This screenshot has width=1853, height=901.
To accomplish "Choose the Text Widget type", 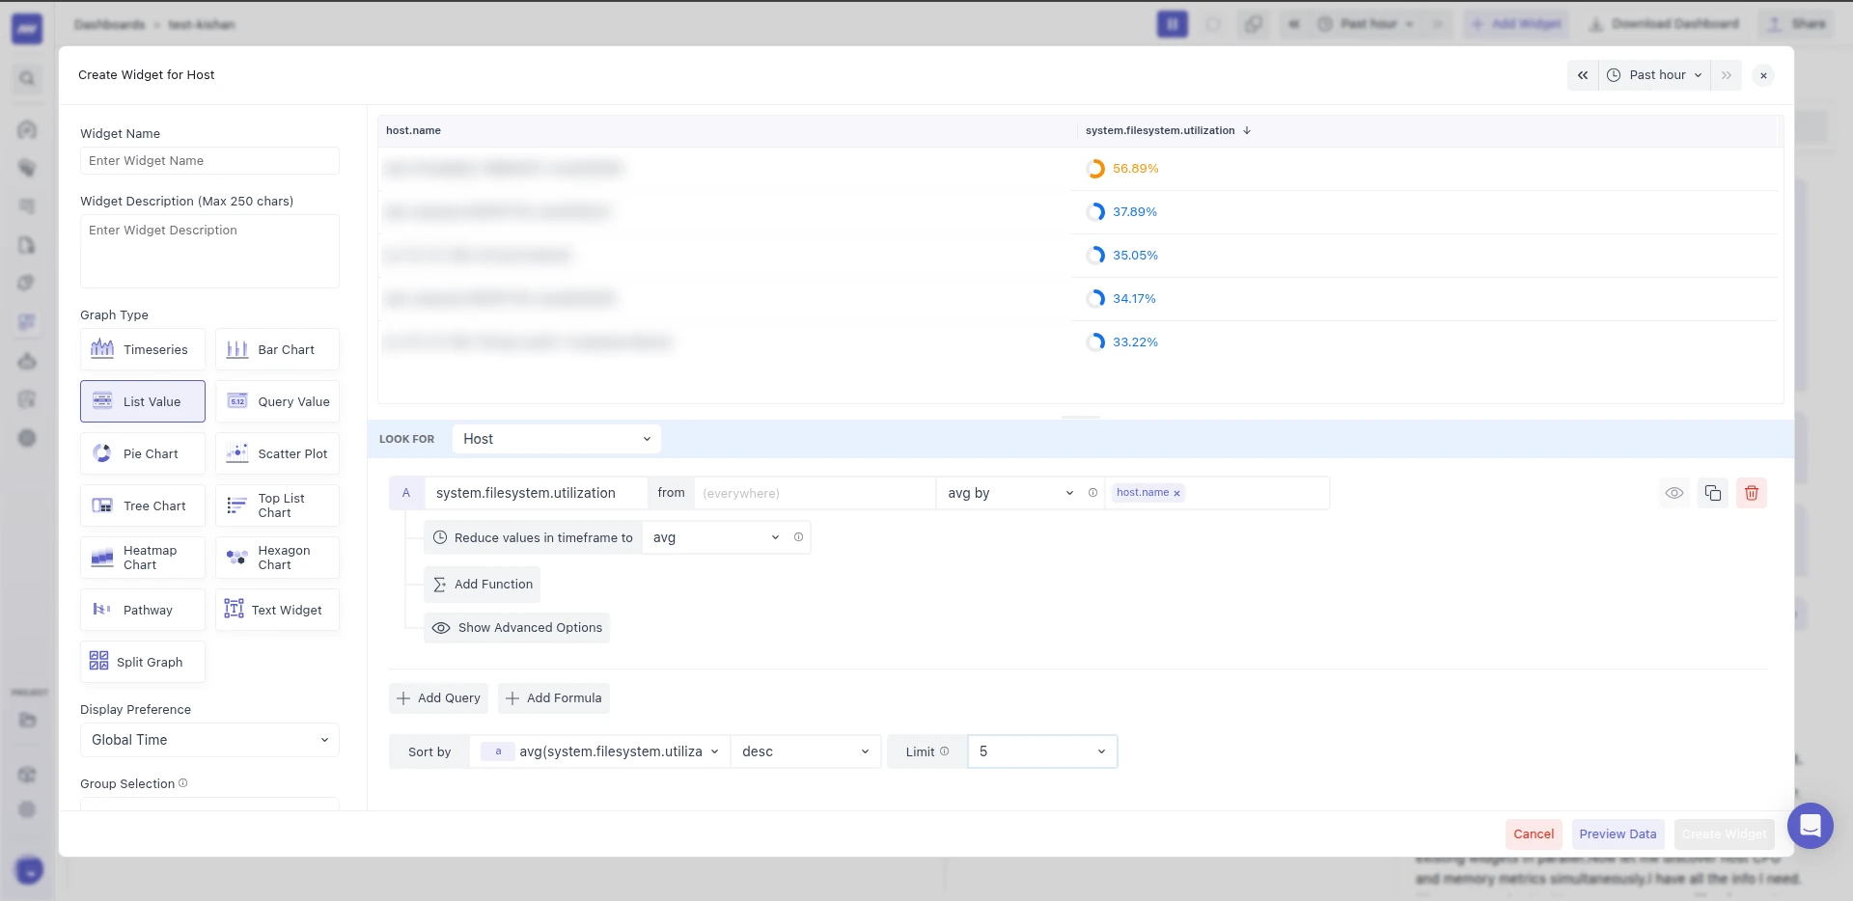I will click(x=277, y=610).
